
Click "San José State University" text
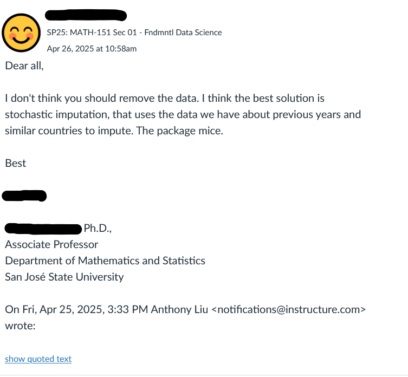[64, 277]
